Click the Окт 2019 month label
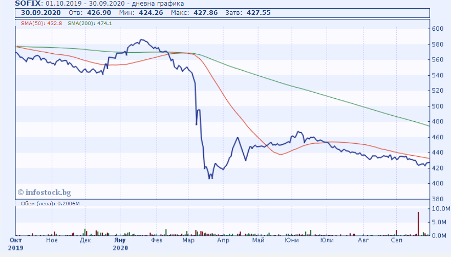The height and width of the screenshot is (257, 451). (x=16, y=244)
